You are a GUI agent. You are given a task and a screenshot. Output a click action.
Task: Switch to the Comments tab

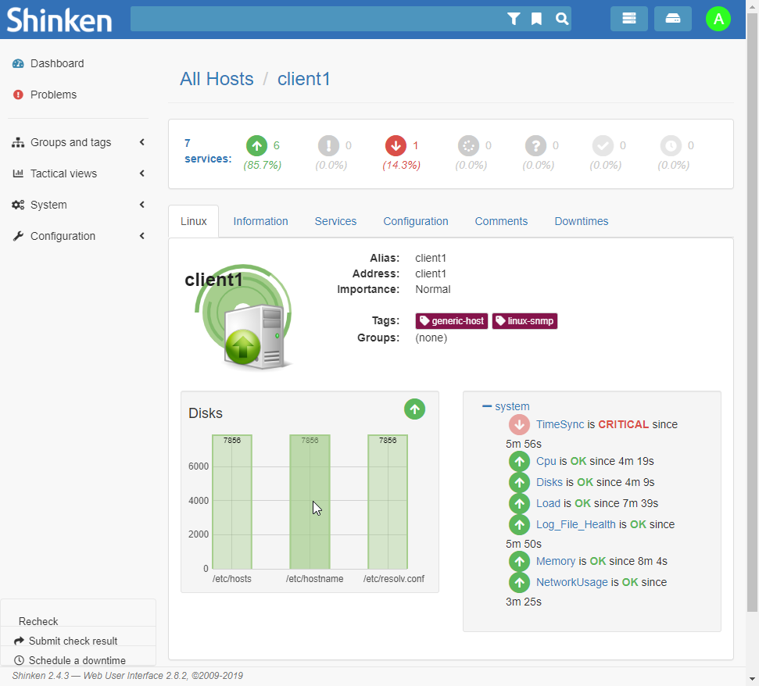click(501, 222)
